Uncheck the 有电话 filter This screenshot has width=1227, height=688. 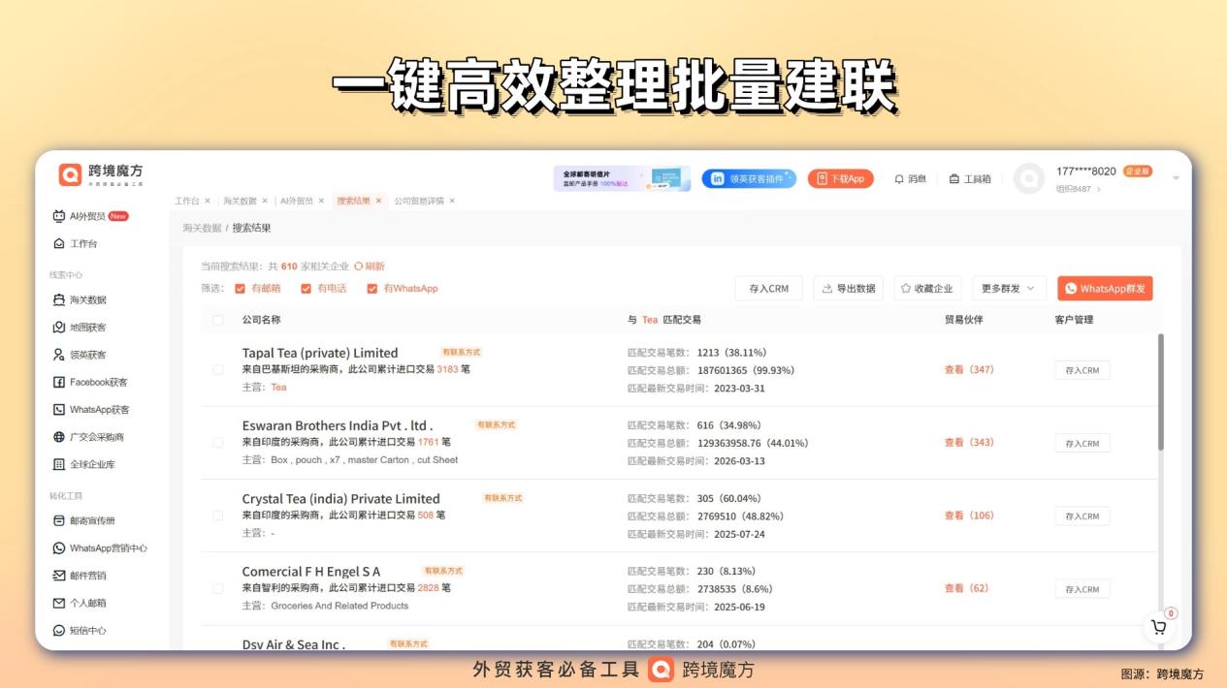(308, 288)
